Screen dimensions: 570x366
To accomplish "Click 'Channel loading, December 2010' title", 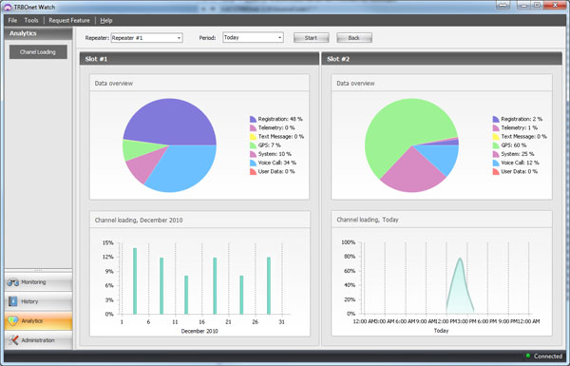I will point(139,221).
